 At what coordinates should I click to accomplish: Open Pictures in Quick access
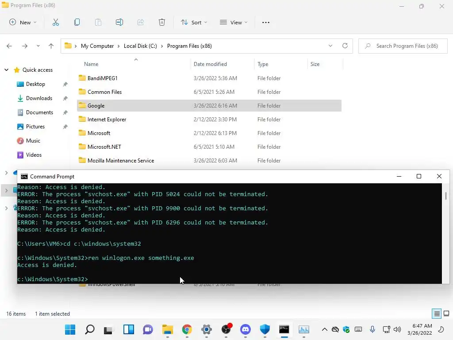35,126
